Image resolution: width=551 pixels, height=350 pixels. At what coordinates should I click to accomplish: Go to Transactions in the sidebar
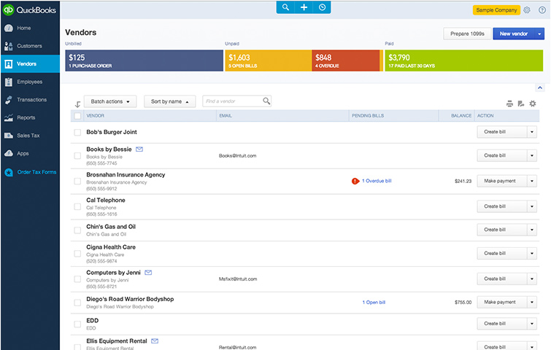[32, 100]
